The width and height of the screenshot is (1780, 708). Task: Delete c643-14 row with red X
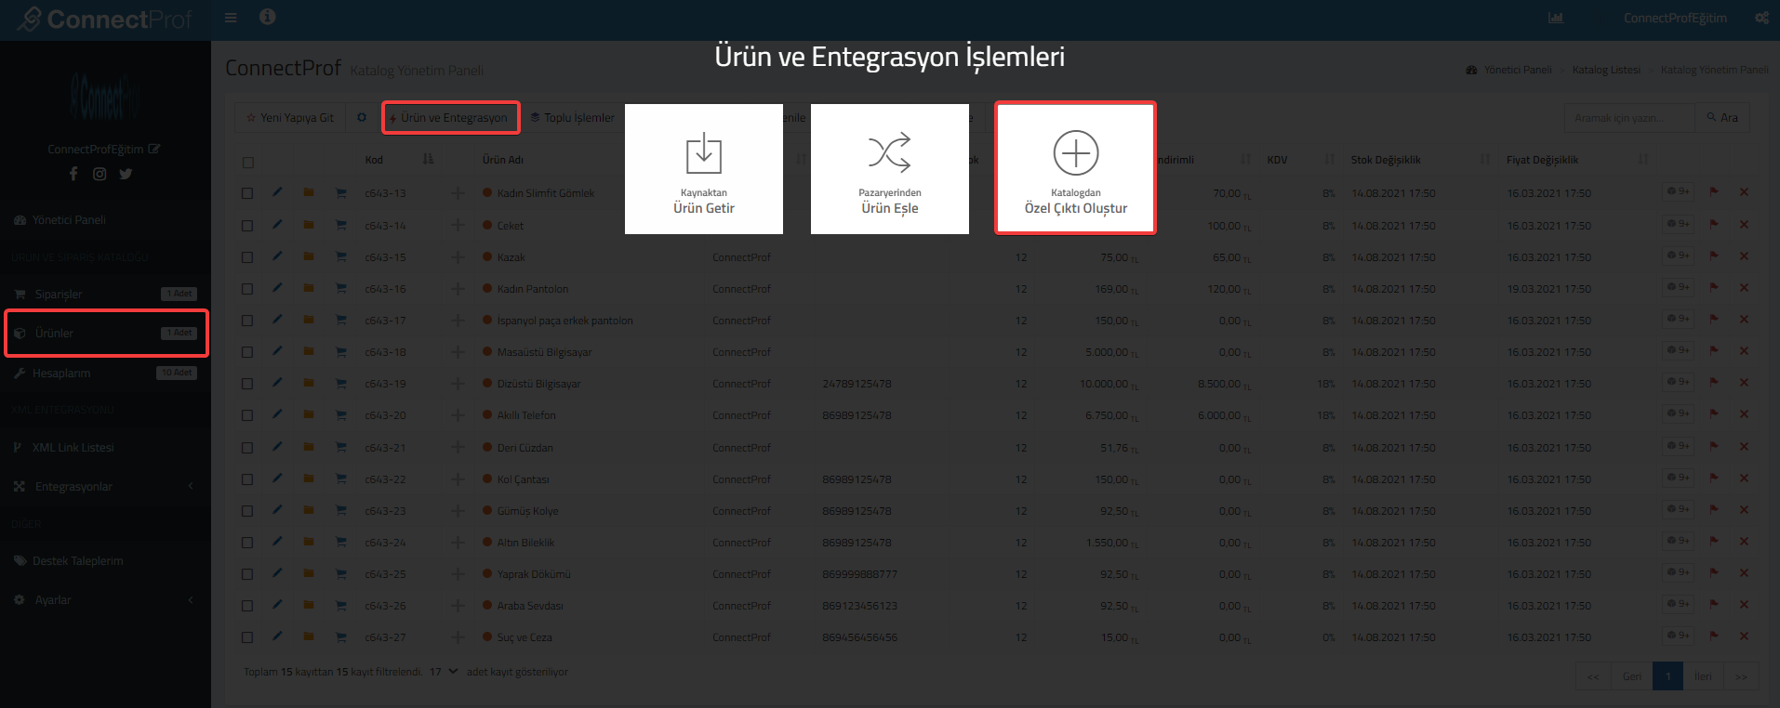pyautogui.click(x=1744, y=224)
